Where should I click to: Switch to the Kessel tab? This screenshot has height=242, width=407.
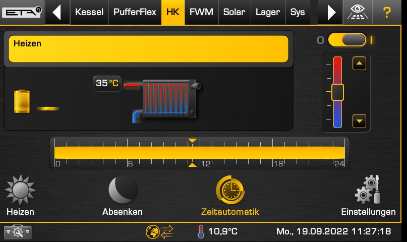(x=89, y=12)
